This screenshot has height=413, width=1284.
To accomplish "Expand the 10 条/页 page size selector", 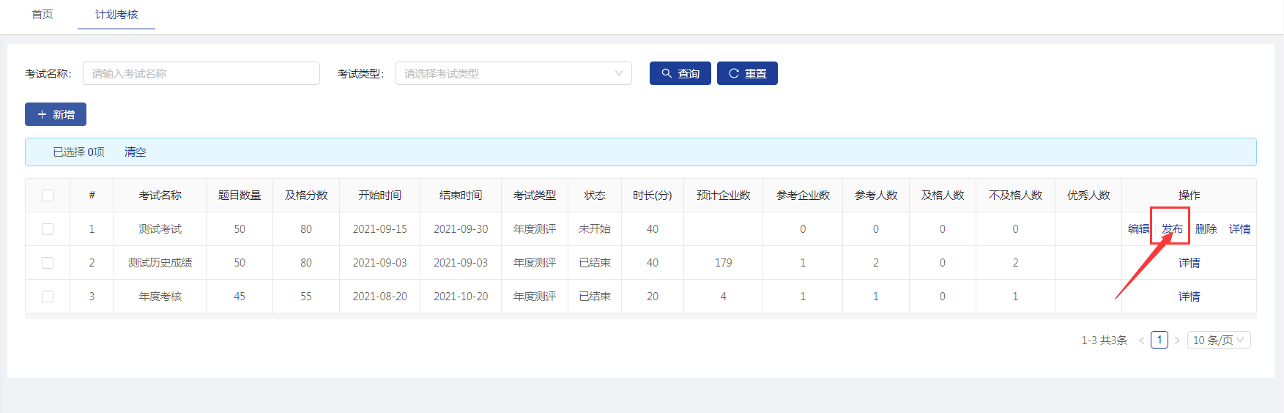I will [x=1218, y=340].
